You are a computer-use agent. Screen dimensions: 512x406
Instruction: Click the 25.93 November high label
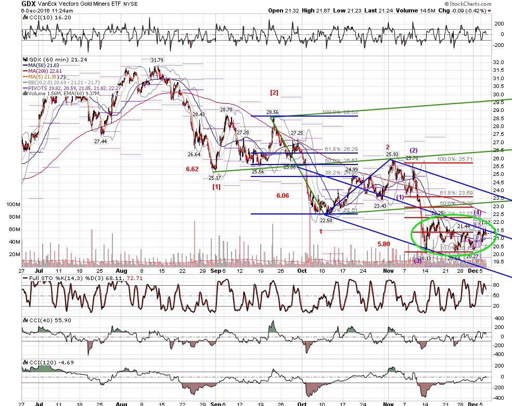pyautogui.click(x=392, y=155)
